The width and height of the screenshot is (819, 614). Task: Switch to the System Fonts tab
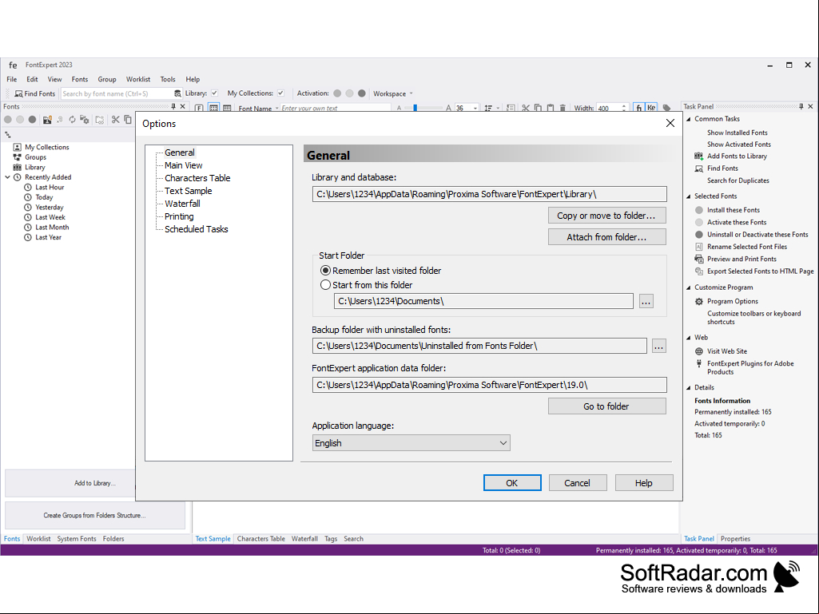click(x=76, y=539)
